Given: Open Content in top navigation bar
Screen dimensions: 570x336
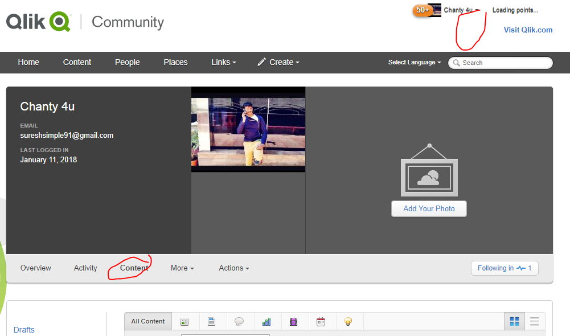Looking at the screenshot, I should [77, 62].
